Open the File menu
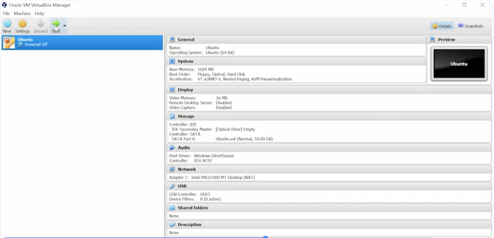 click(x=6, y=13)
